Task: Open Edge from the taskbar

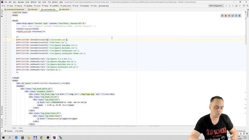Action: click(16, 137)
